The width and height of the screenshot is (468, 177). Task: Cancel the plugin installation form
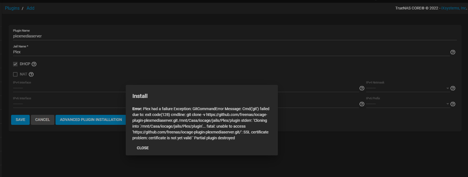(x=42, y=120)
